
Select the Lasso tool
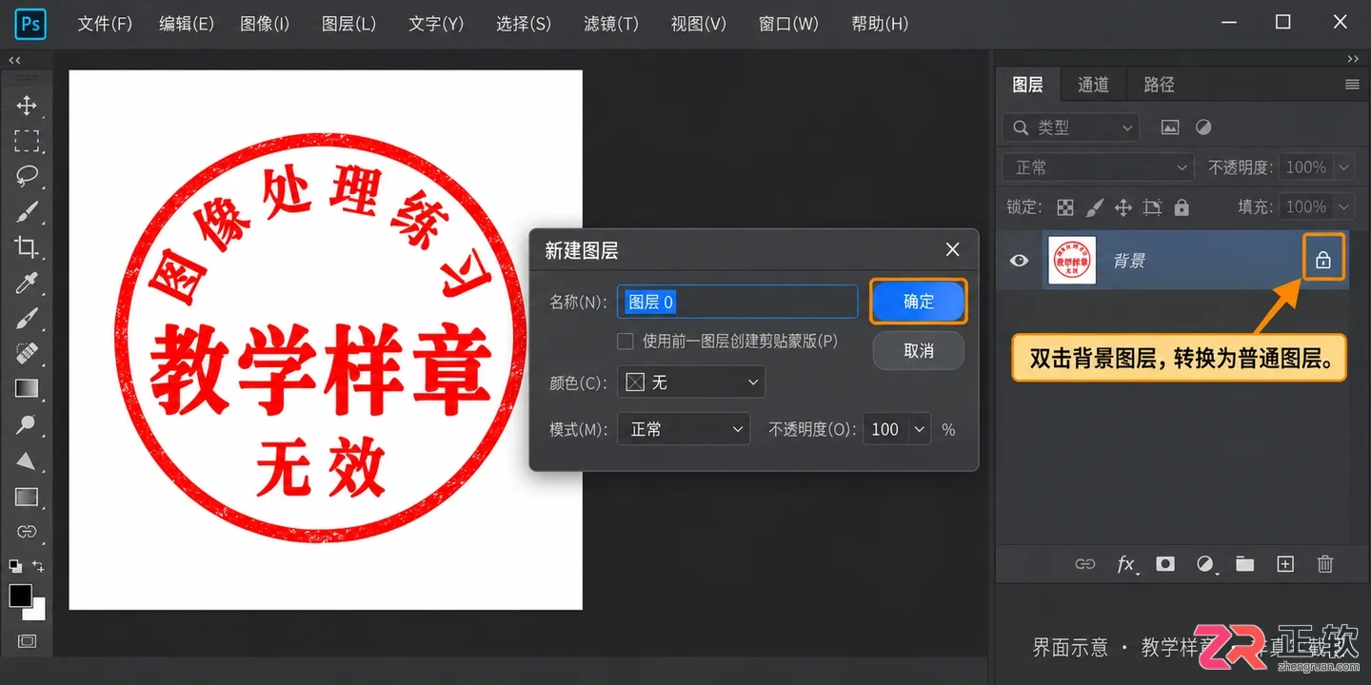[27, 176]
